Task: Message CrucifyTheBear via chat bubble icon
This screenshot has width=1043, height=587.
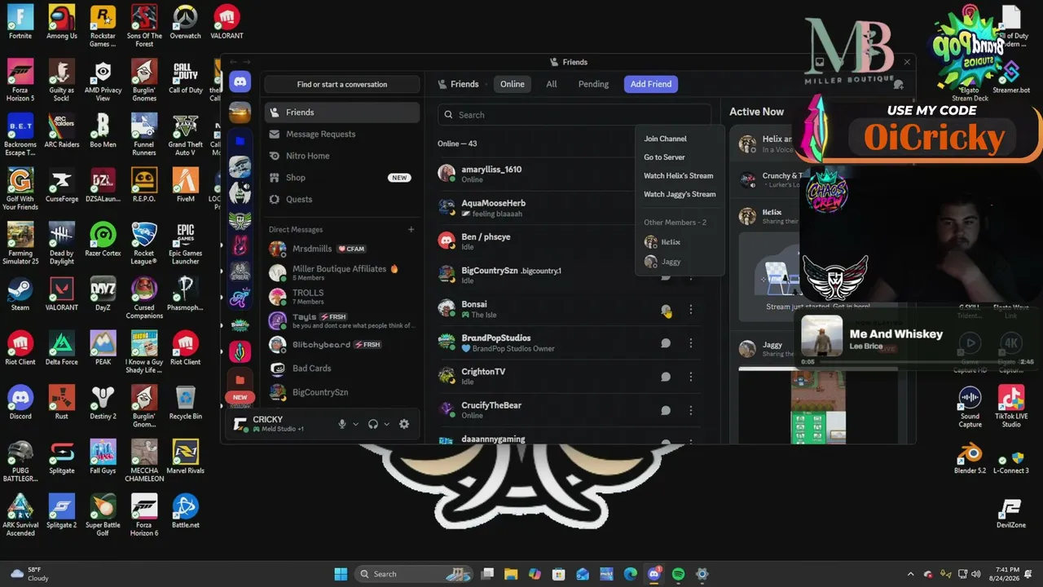Action: point(666,410)
